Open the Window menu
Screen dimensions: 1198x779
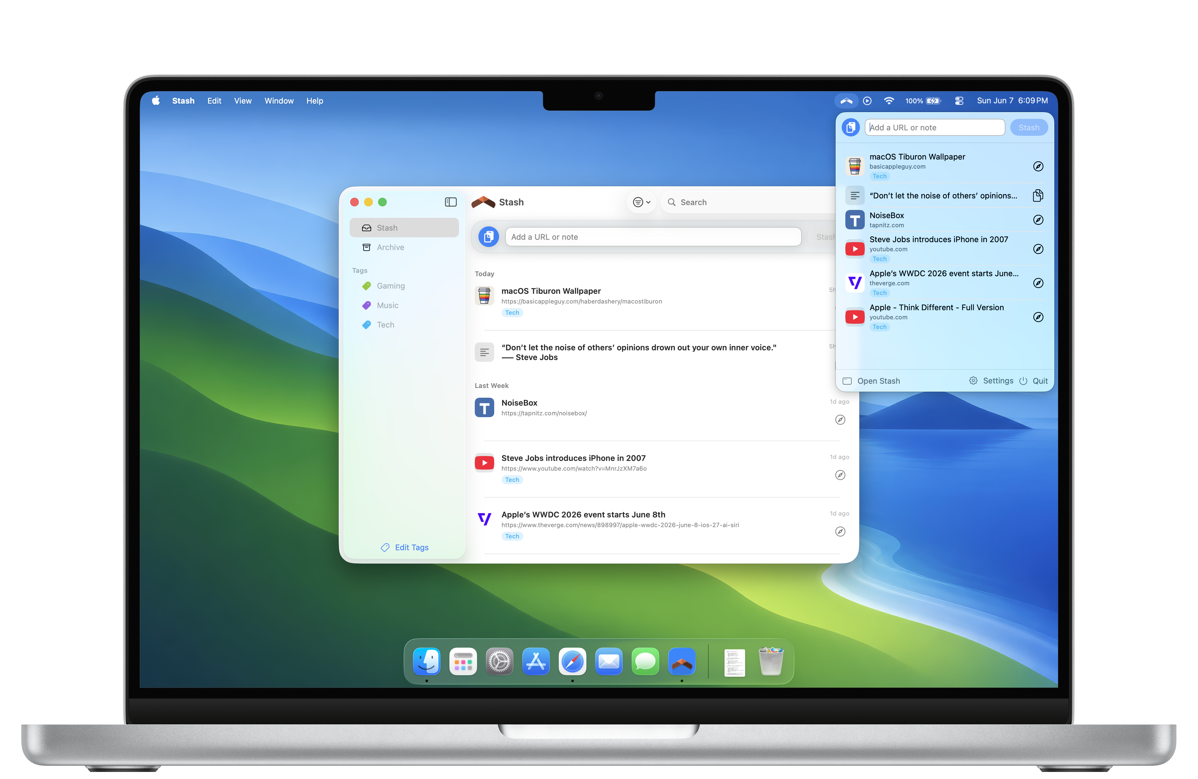[x=279, y=101]
